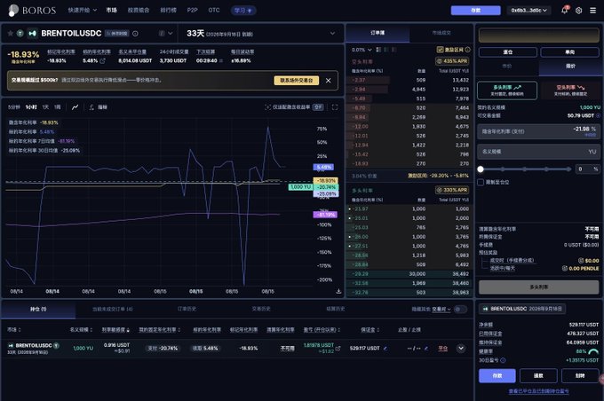Favorite BRENTOILUSDC with the star icon
The image size is (604, 401).
pyautogui.click(x=10, y=34)
